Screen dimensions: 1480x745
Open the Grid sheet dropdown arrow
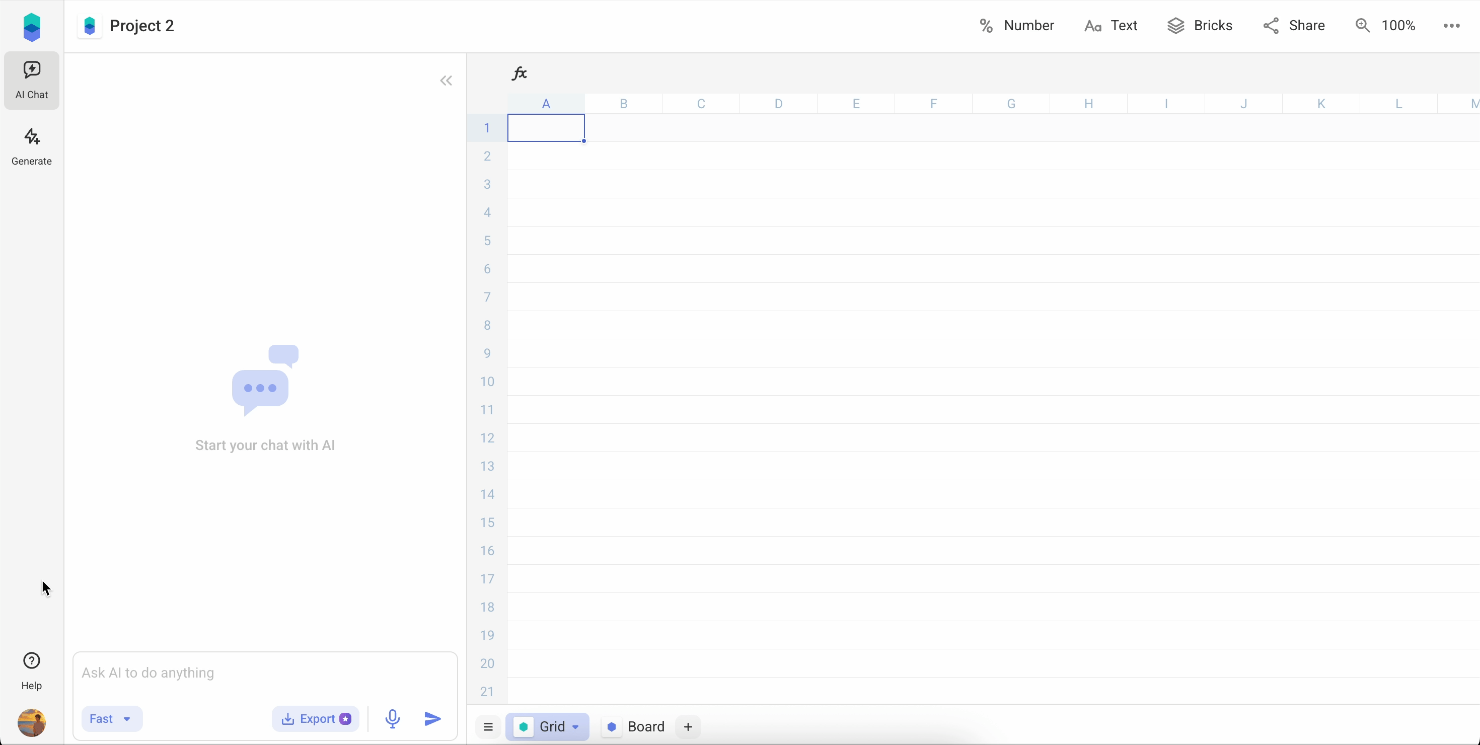click(x=576, y=726)
